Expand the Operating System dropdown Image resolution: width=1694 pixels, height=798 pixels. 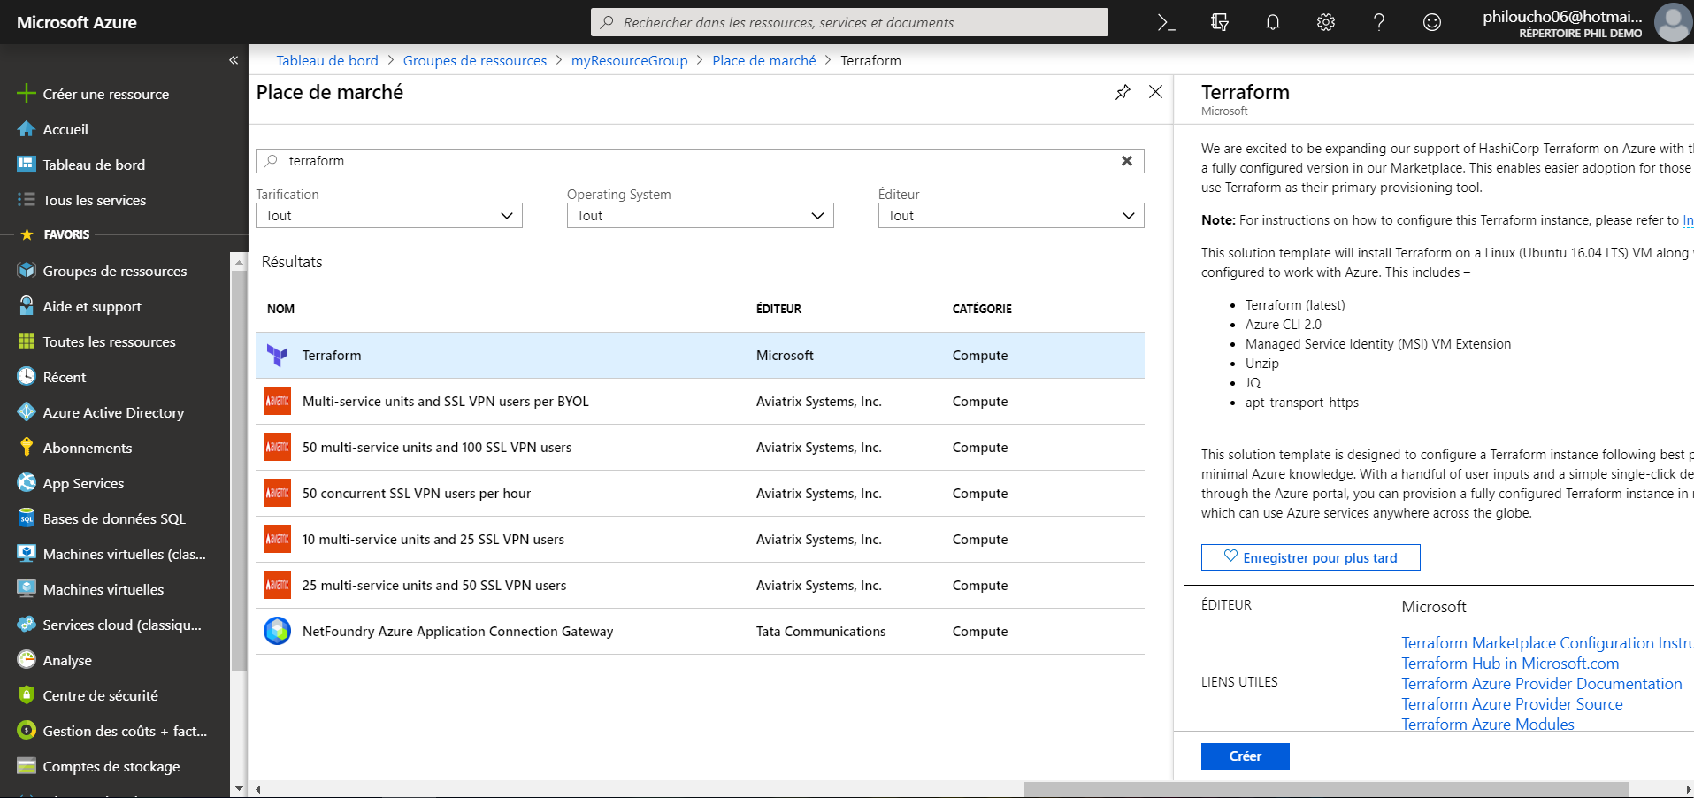(x=701, y=216)
